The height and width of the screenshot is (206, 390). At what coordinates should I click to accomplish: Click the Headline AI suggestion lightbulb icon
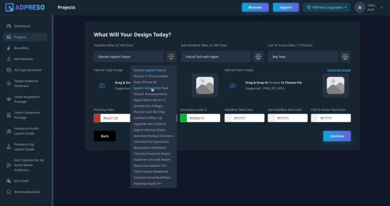click(x=171, y=57)
